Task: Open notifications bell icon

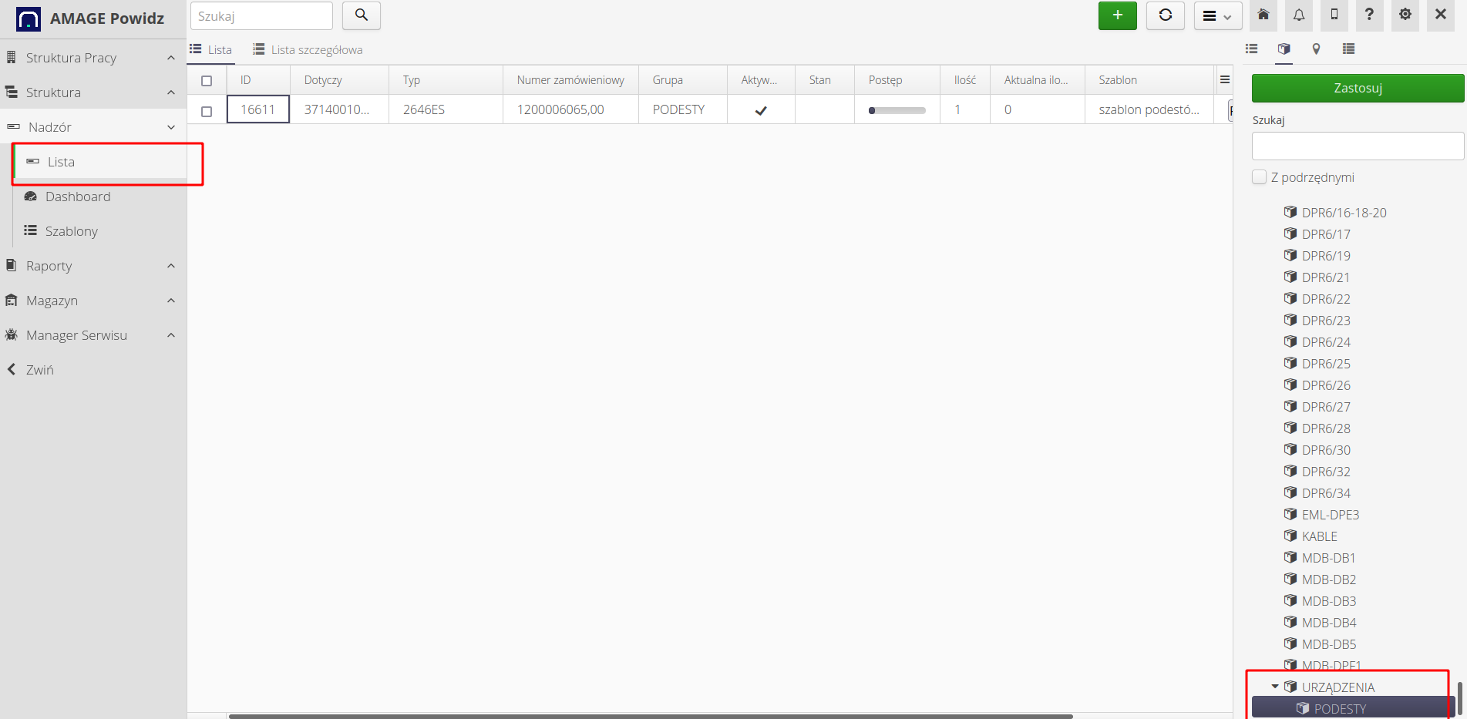Action: pyautogui.click(x=1299, y=15)
